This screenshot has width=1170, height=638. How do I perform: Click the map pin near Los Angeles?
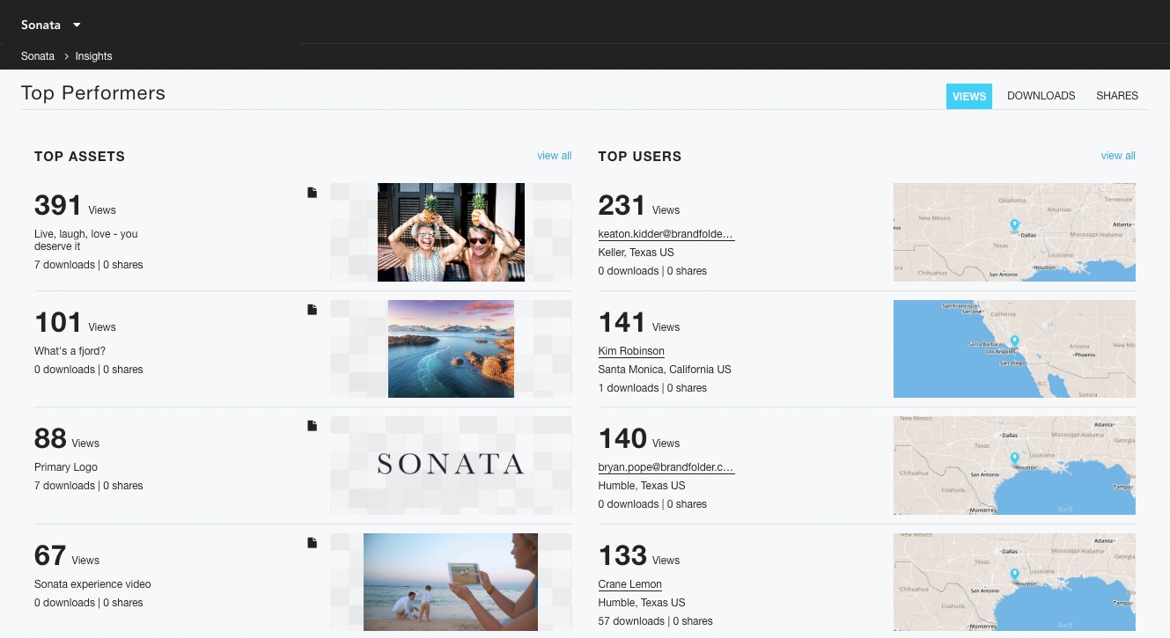[1014, 341]
